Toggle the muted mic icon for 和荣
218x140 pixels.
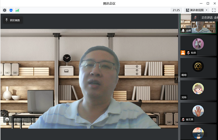188,53
